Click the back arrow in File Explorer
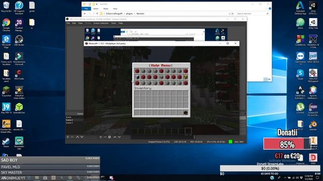 tap(85, 14)
